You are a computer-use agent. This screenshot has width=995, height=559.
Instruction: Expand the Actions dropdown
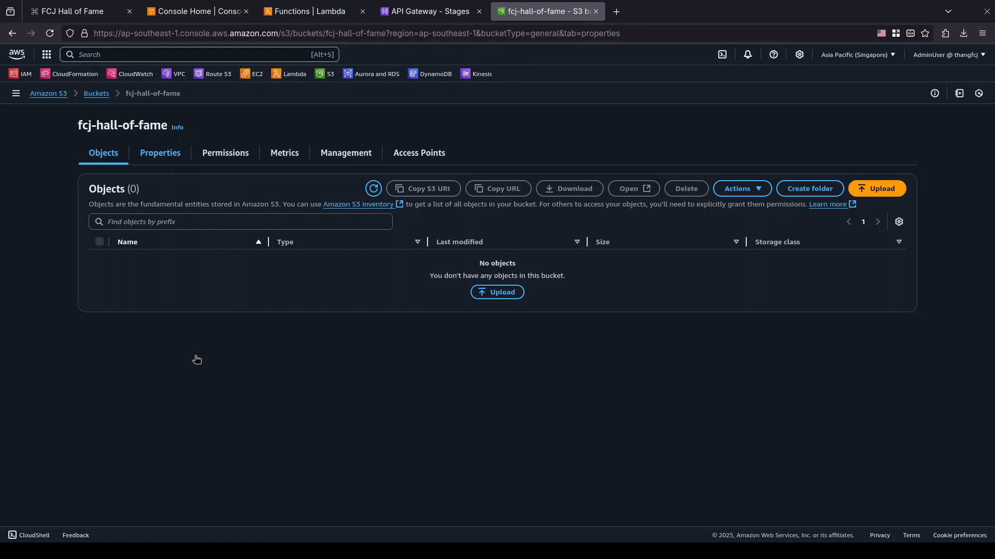pyautogui.click(x=743, y=188)
